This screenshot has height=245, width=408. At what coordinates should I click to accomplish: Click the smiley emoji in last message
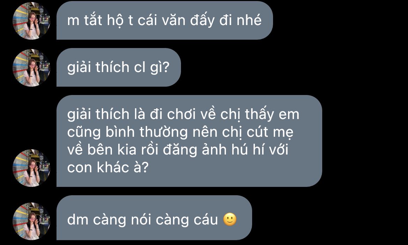(230, 220)
